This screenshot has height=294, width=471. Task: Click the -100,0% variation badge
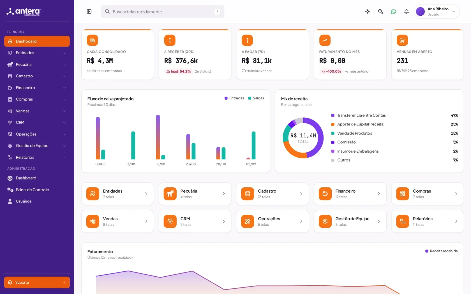tap(331, 71)
